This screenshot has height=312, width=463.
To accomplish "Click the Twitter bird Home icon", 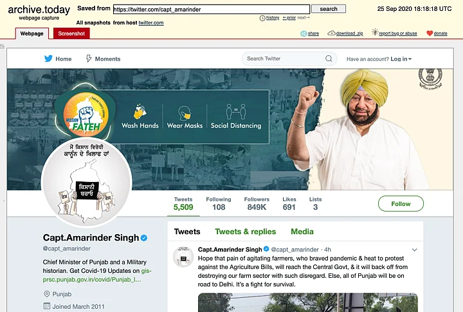I will pos(48,59).
